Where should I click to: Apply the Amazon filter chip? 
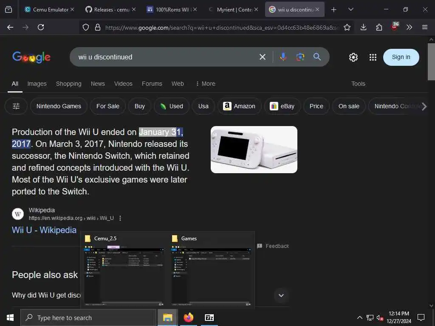pos(239,106)
